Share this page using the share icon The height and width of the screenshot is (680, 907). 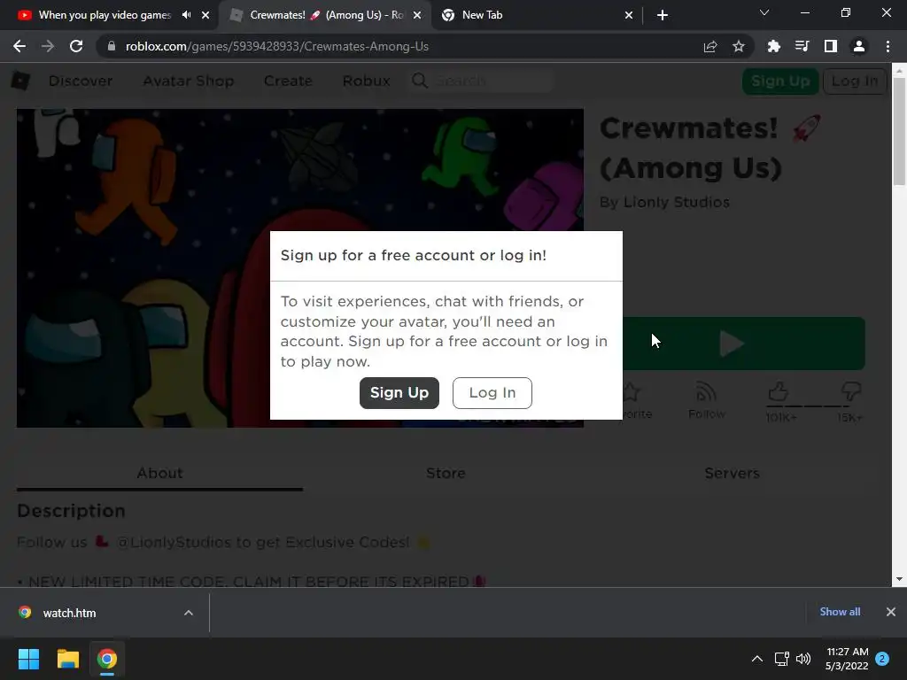pyautogui.click(x=710, y=46)
